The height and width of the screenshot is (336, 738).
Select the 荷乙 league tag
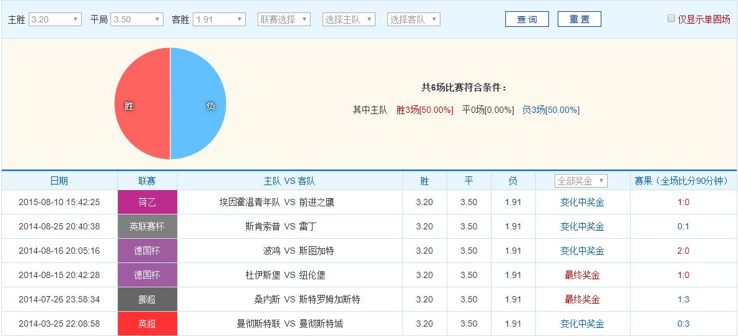147,203
